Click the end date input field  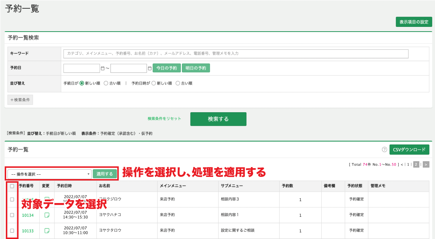(129, 68)
